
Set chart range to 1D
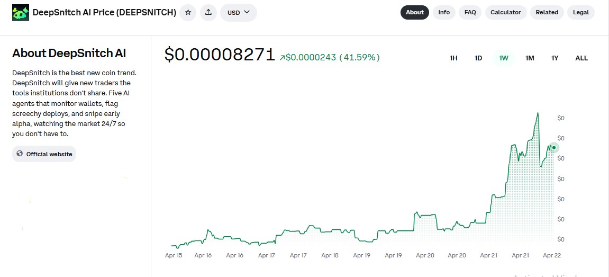(478, 58)
